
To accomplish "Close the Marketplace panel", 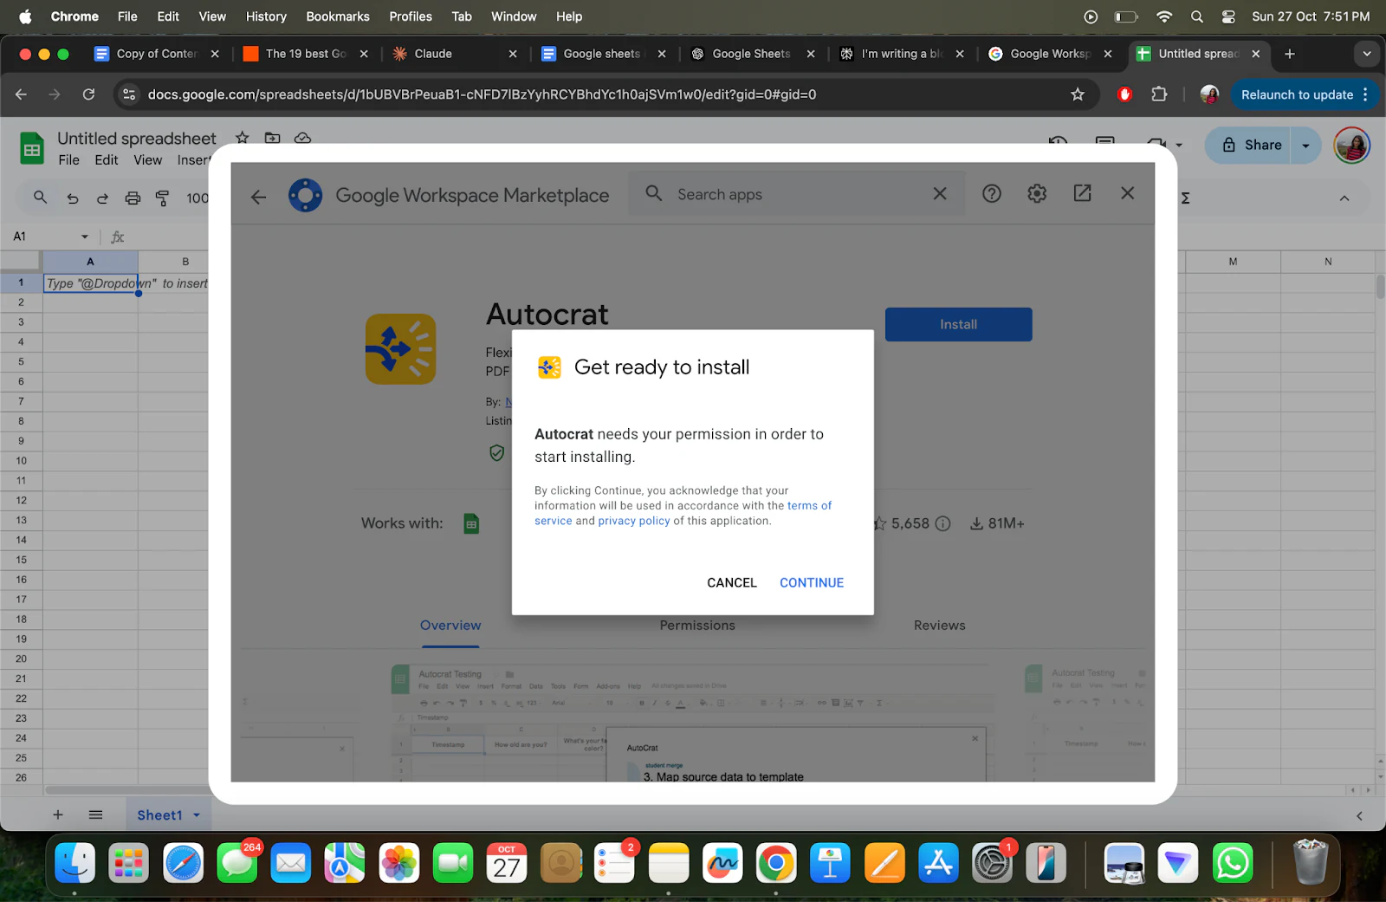I will pyautogui.click(x=1127, y=193).
